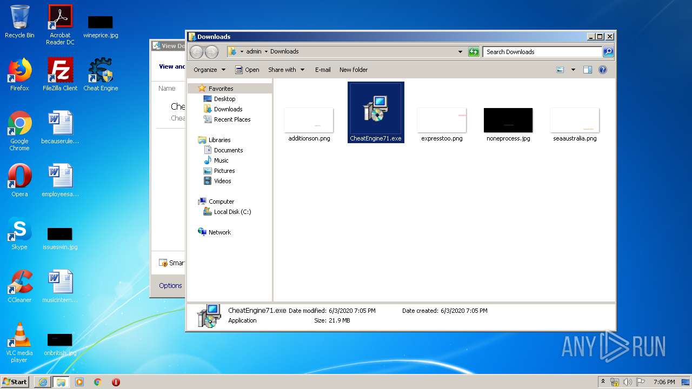Viewport: 692px width, 389px height.
Task: Select the additionson.png thumbnail
Action: point(309,124)
